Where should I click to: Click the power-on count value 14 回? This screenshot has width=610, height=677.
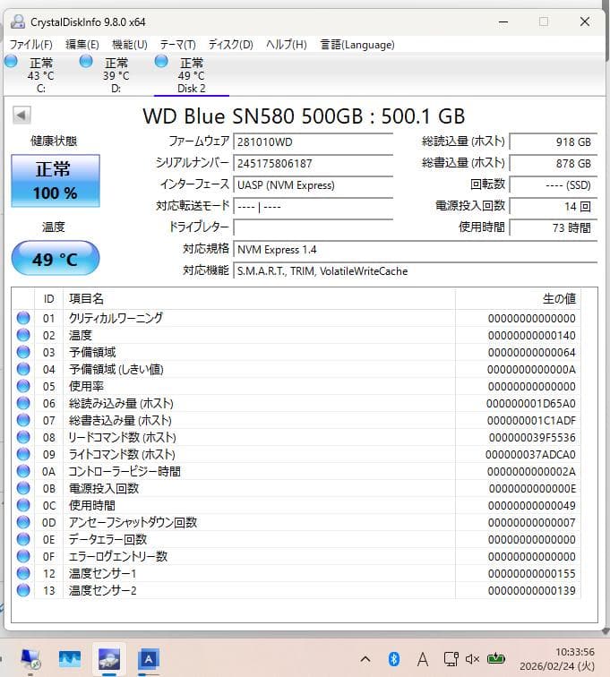(553, 206)
